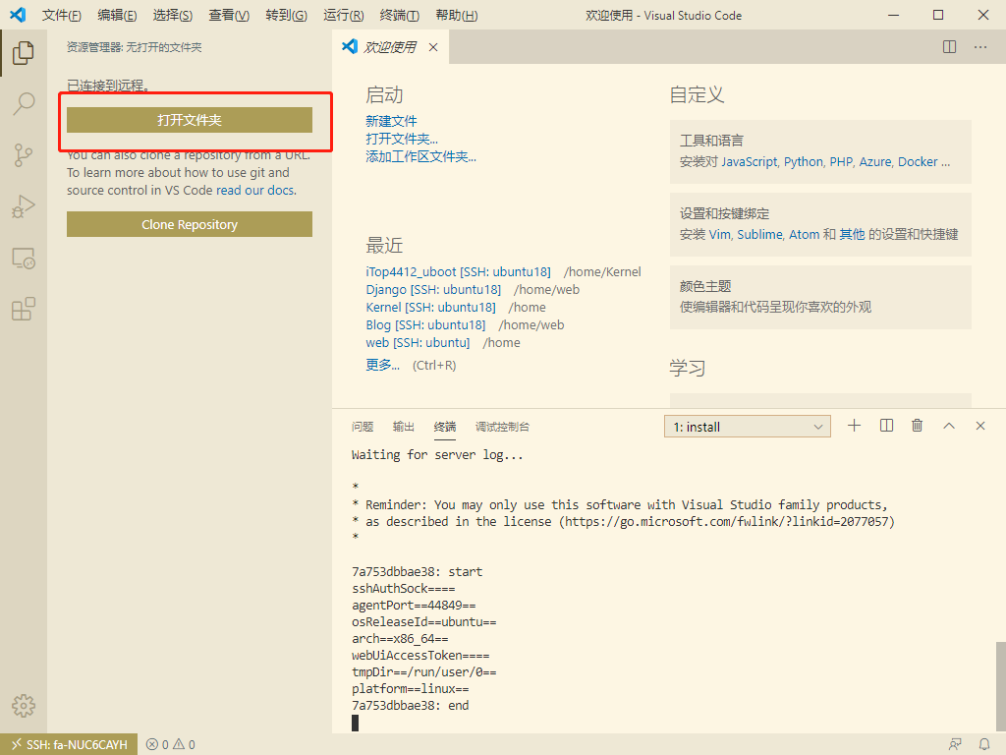
Task: Click the Vim keybinding link
Action: pyautogui.click(x=720, y=234)
